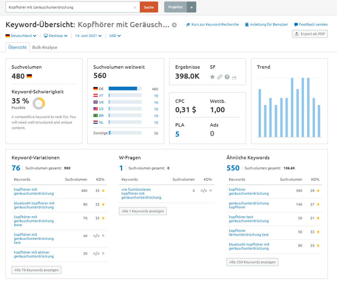Open 'kopfhörer mit geräuschunterdrückung bose' keyword

coord(34,221)
